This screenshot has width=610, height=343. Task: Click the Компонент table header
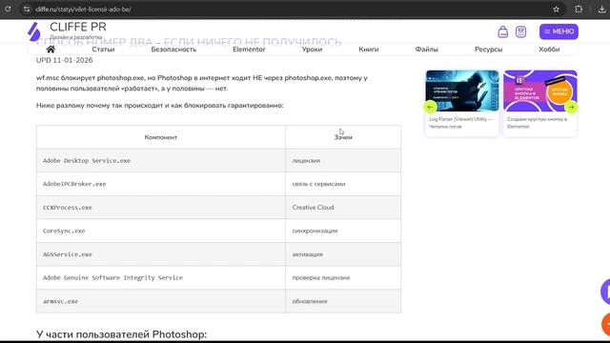tap(161, 137)
